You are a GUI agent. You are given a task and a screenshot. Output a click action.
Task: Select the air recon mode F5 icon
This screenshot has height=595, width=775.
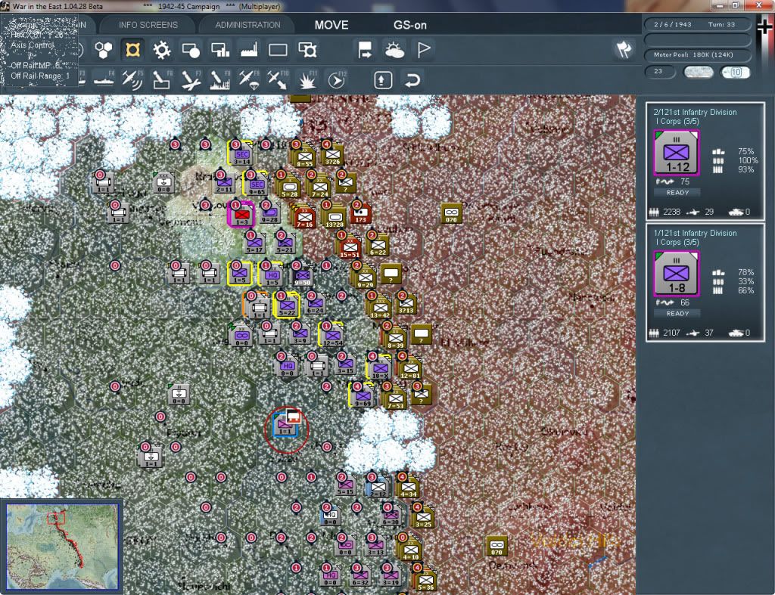(x=132, y=79)
